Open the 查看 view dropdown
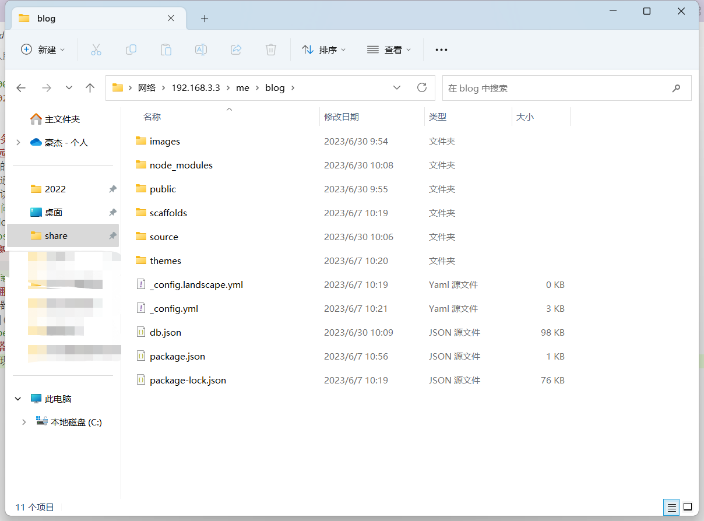The height and width of the screenshot is (521, 704). pyautogui.click(x=389, y=50)
